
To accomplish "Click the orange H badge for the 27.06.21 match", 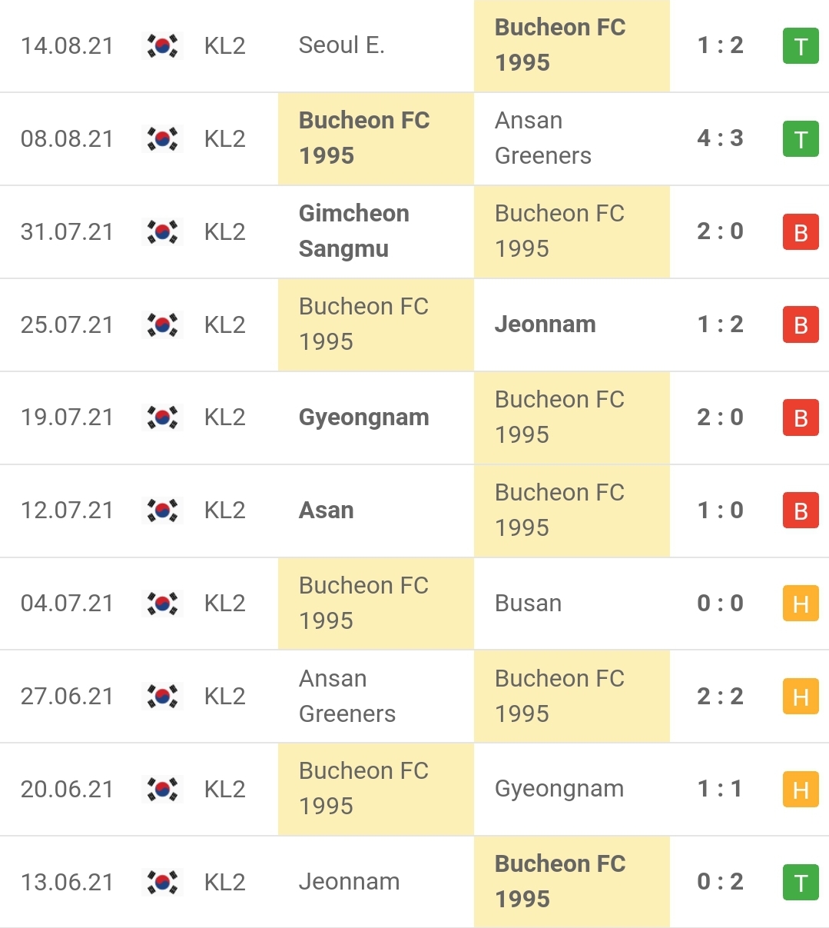I will pos(801,697).
